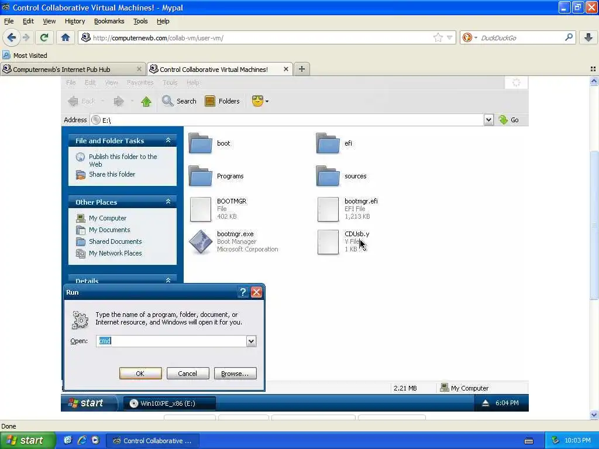Select the efi folder icon
This screenshot has width=599, height=449.
click(x=328, y=143)
